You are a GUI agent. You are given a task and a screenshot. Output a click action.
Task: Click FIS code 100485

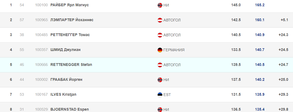coord(41,35)
